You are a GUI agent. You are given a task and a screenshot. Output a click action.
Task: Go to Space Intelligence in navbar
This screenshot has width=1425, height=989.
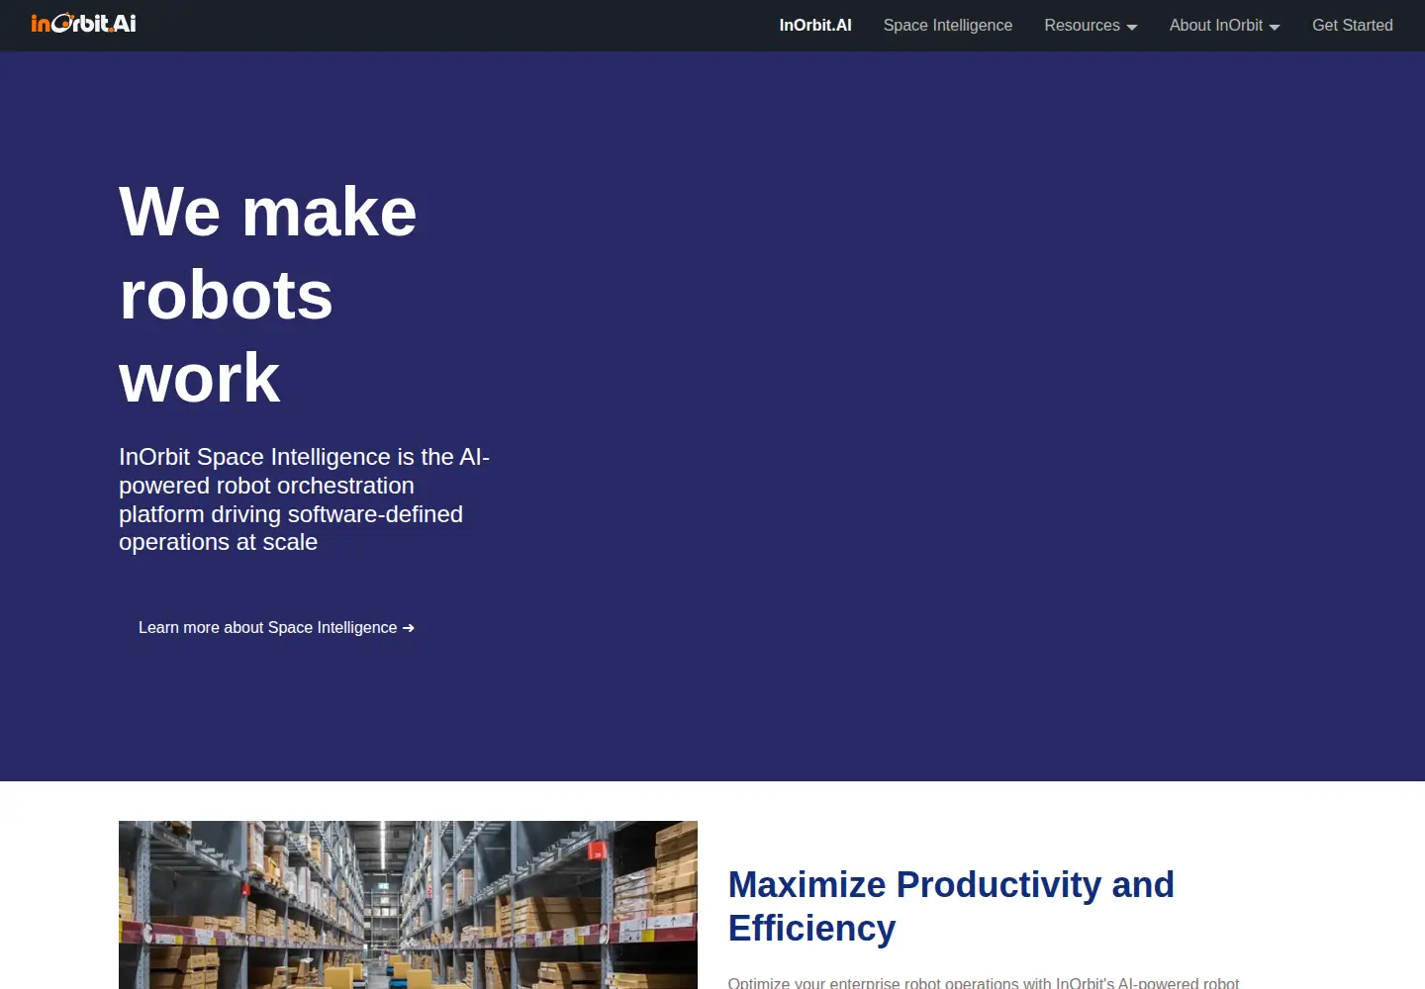[948, 26]
